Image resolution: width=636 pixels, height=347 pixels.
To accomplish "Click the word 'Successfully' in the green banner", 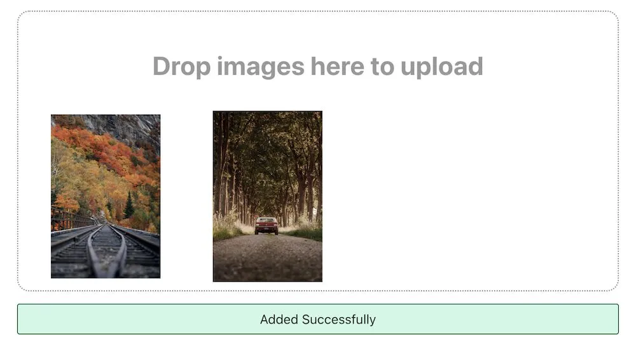I will 339,320.
